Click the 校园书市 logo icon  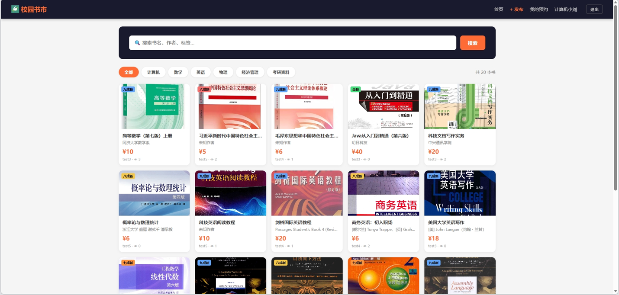15,9
